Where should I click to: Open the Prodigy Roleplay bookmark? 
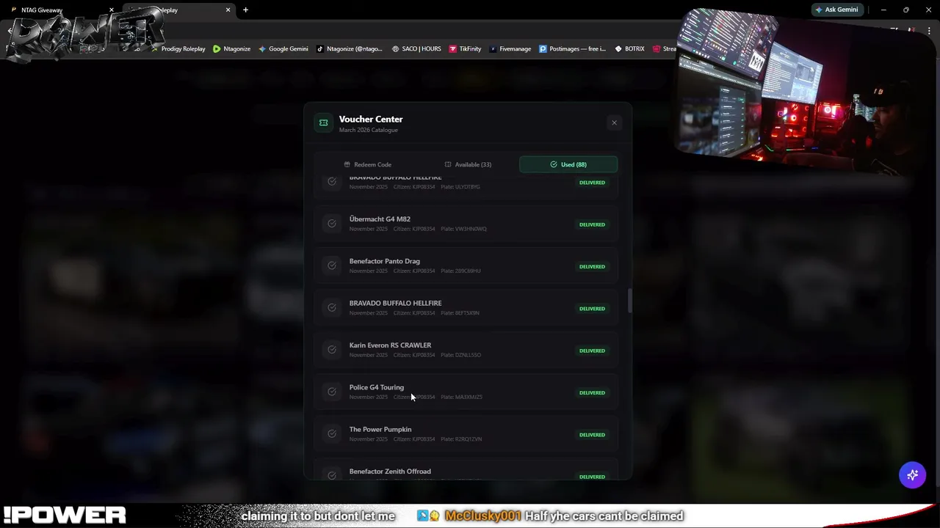coord(178,49)
